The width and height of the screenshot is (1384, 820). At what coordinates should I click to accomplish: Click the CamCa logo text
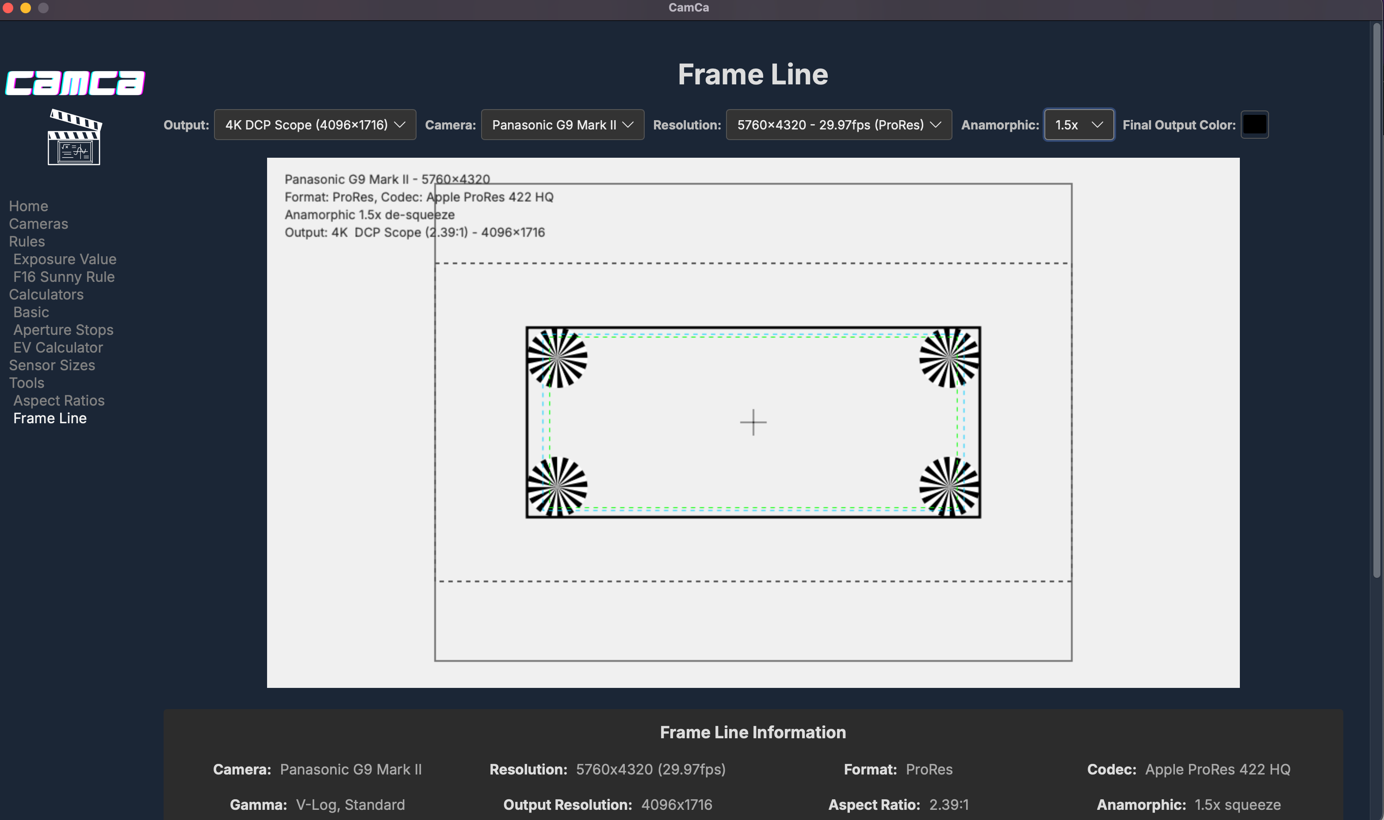[x=75, y=83]
